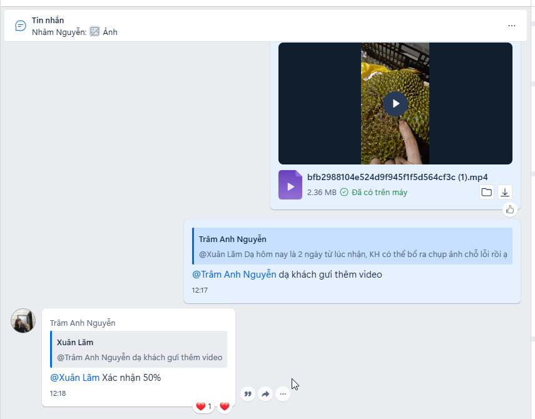
Task: Click the text dạ khách gửi thêm video
Action: 330,275
